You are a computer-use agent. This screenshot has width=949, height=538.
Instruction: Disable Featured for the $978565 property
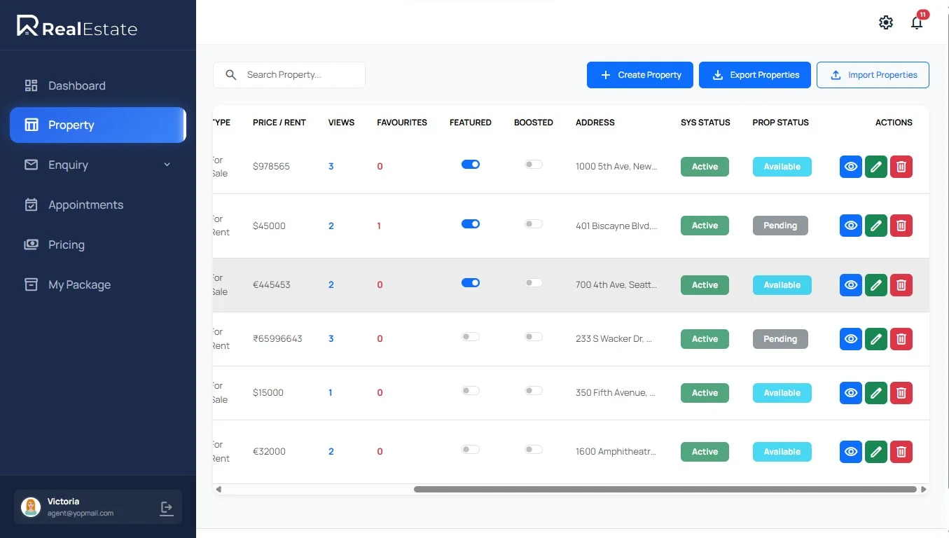pos(471,164)
